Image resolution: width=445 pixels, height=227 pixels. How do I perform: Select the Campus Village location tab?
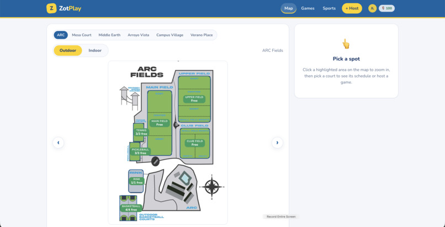tap(169, 35)
